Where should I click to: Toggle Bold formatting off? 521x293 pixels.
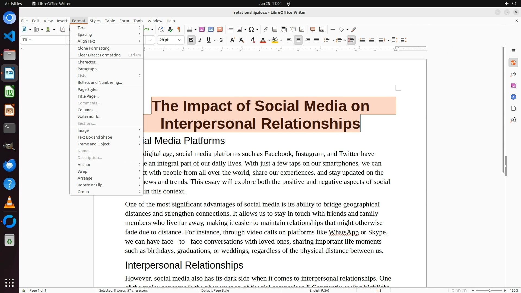coord(191,40)
